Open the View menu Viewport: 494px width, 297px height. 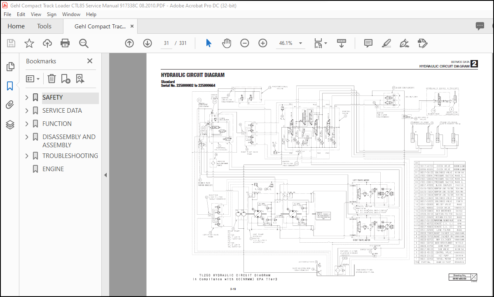click(x=36, y=14)
